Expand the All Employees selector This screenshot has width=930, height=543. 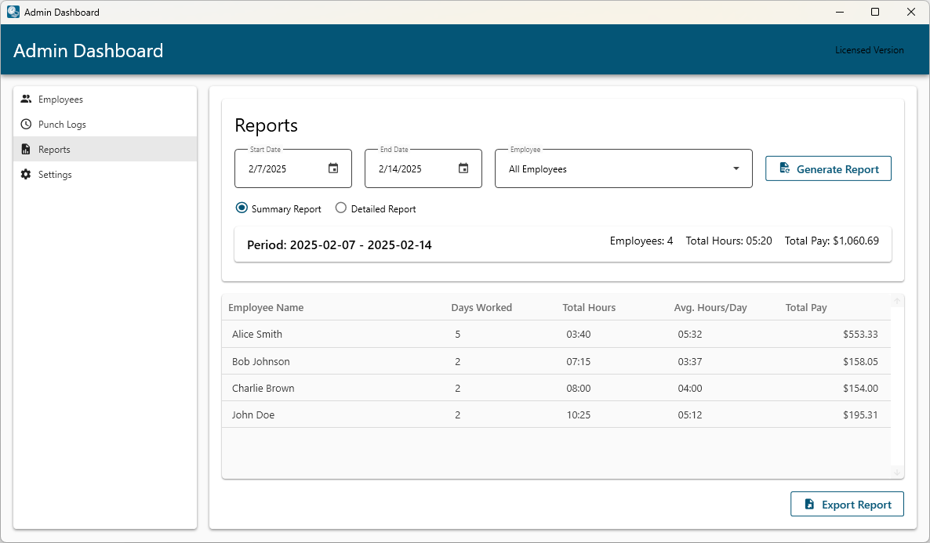pyautogui.click(x=623, y=168)
